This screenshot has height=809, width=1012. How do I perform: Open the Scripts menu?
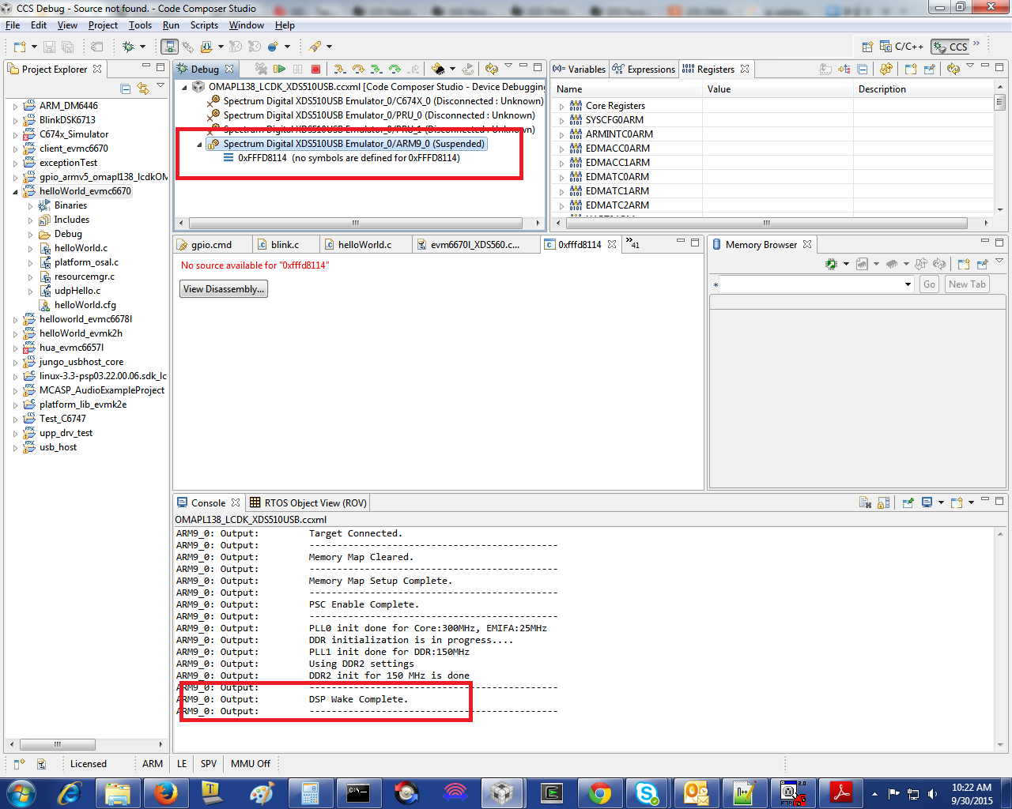[x=204, y=25]
